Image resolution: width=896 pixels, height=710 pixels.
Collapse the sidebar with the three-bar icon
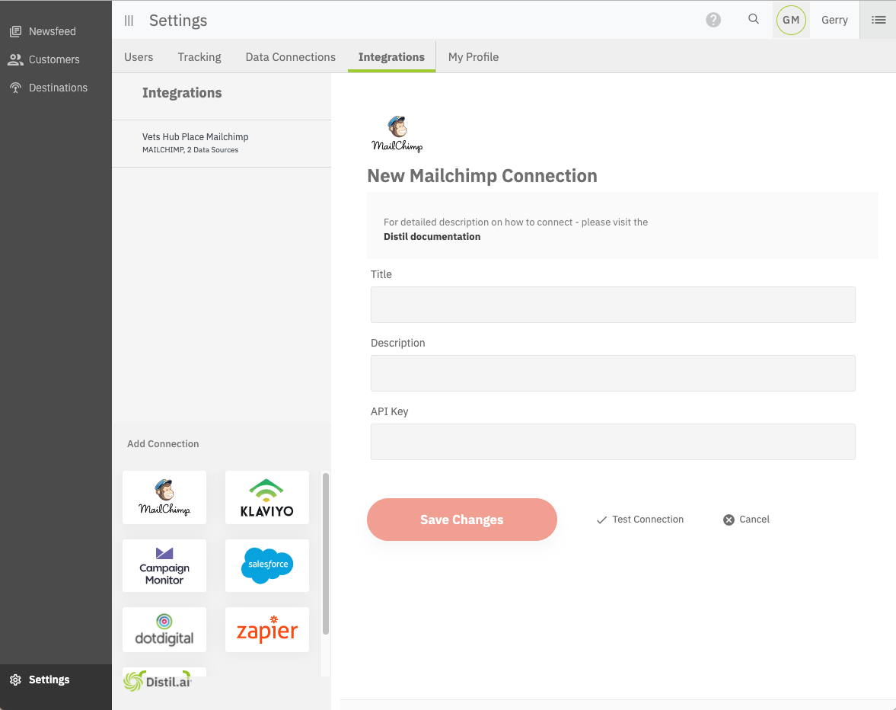tap(129, 21)
